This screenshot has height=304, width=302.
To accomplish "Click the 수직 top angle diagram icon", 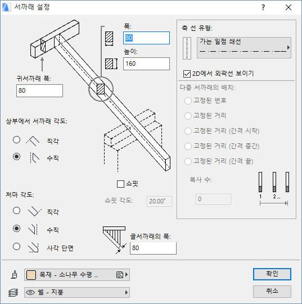I will point(34,157).
